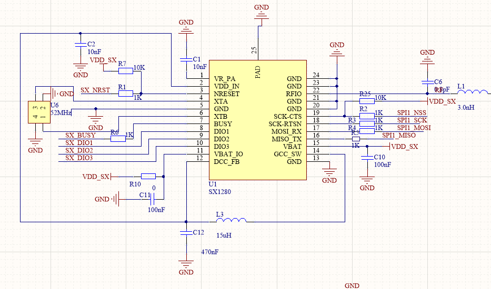Click the VBAT_IO pin name
The width and height of the screenshot is (491, 289).
point(228,154)
